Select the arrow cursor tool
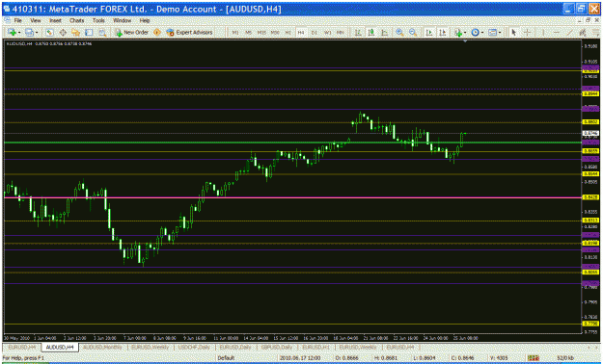Screen dimensions: 603x364 [513, 33]
